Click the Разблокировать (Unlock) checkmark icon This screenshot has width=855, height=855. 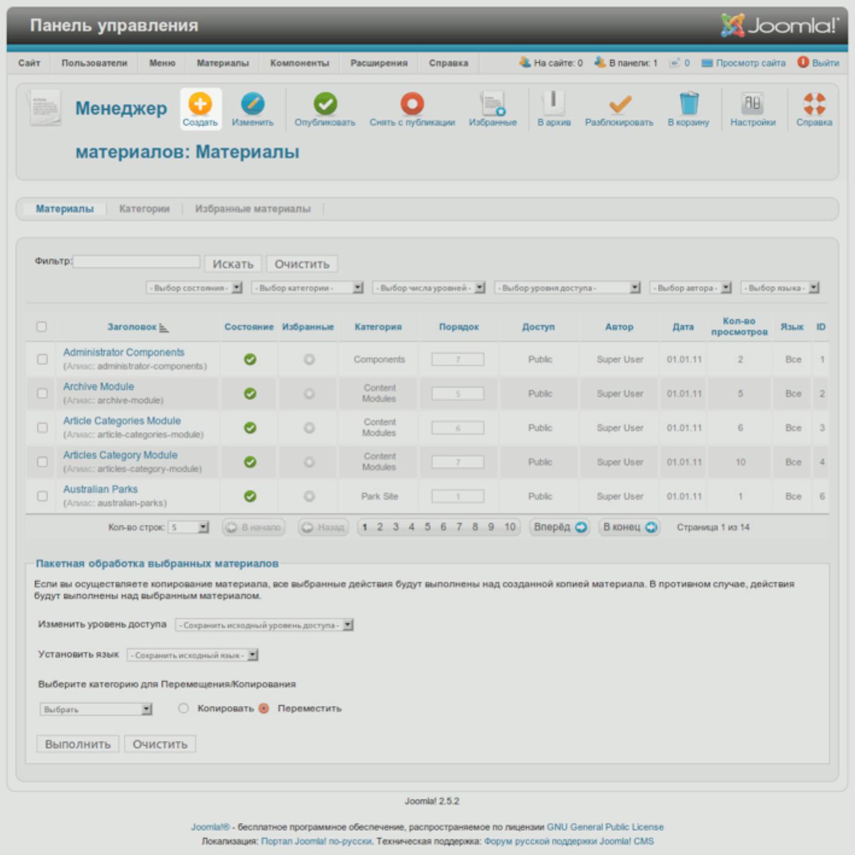pos(619,105)
